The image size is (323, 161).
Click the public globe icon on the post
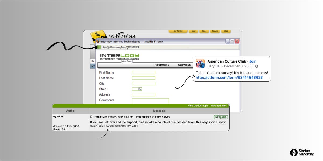click(257, 66)
